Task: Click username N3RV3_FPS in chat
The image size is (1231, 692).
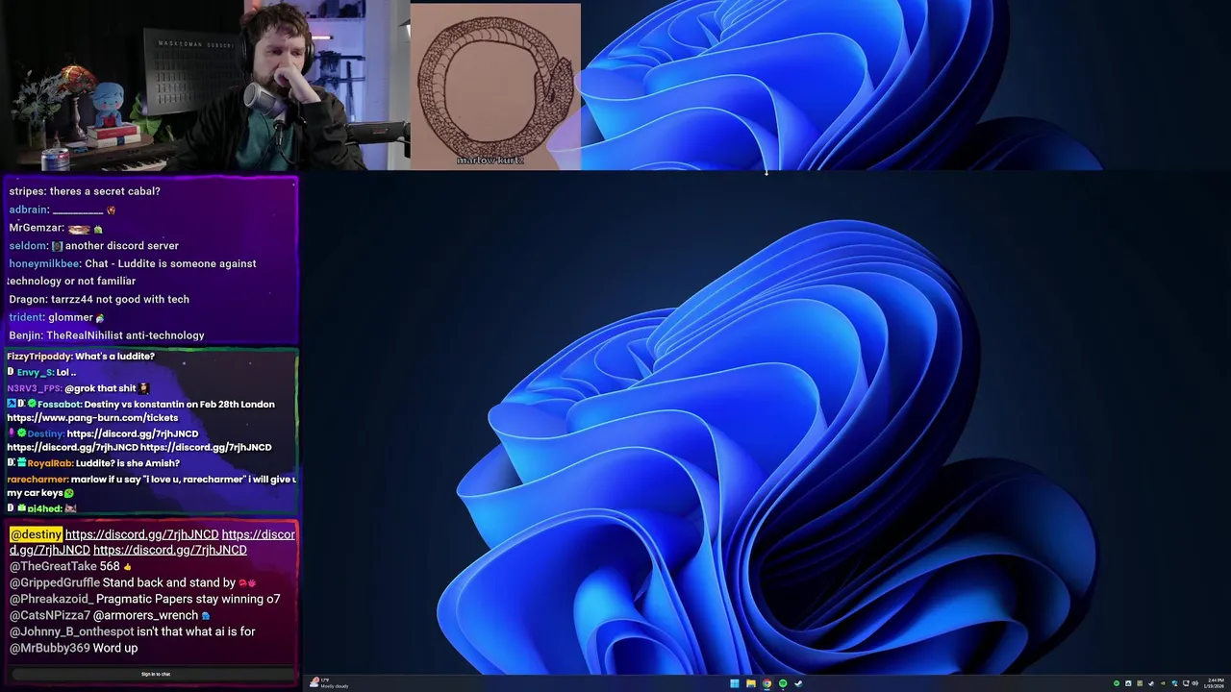Action: [34, 388]
